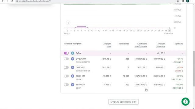Open the SBMX ETF asset name
The image size is (195, 109).
tap(80, 76)
